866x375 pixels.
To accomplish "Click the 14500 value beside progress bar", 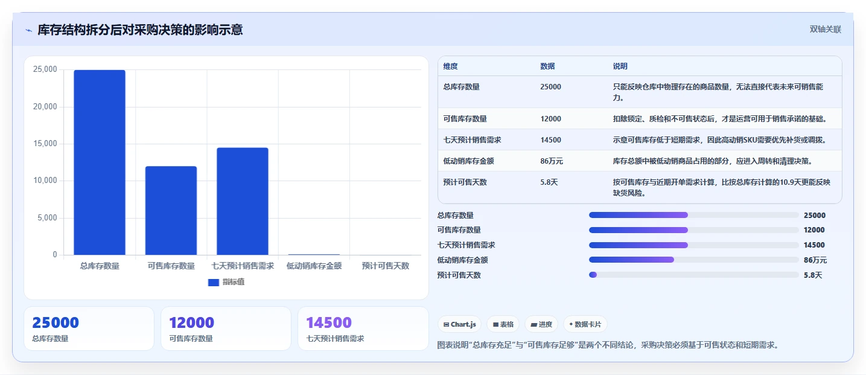I will tap(814, 245).
